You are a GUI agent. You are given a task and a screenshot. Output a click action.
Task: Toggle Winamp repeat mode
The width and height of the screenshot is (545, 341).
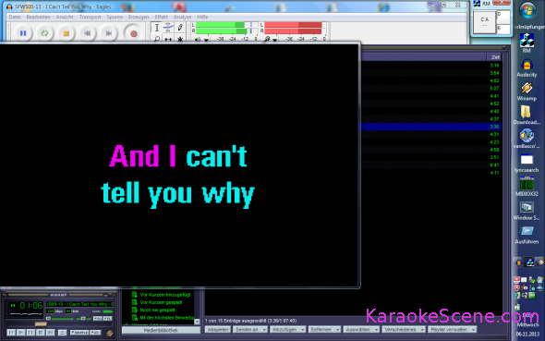pyautogui.click(x=95, y=333)
